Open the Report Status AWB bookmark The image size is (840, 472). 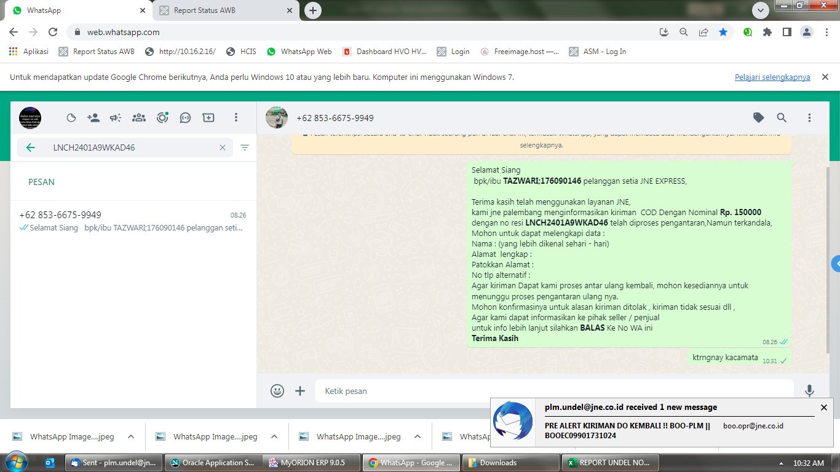tap(97, 52)
